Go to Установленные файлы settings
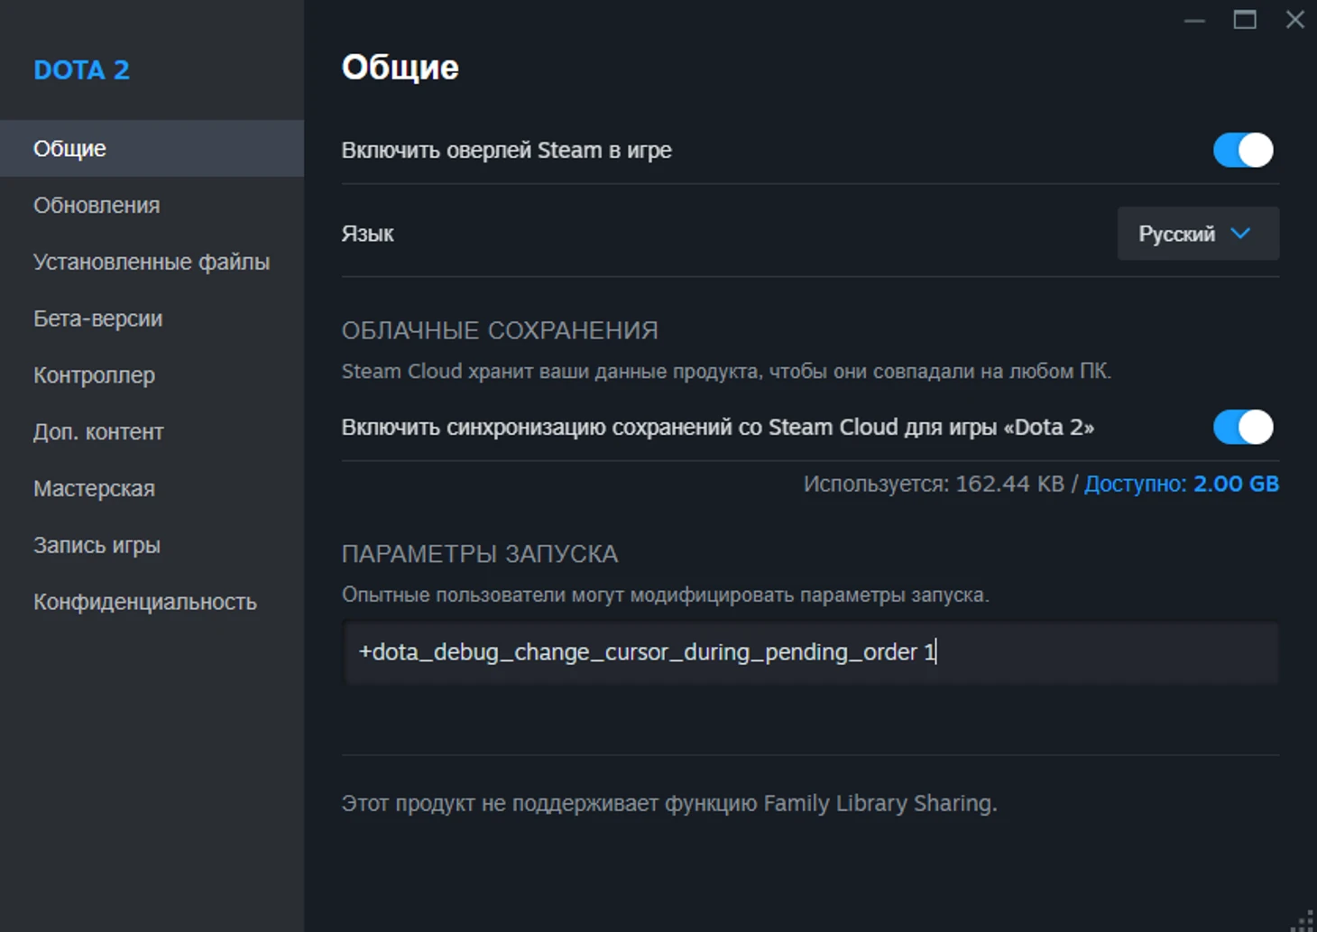The image size is (1317, 932). (152, 263)
